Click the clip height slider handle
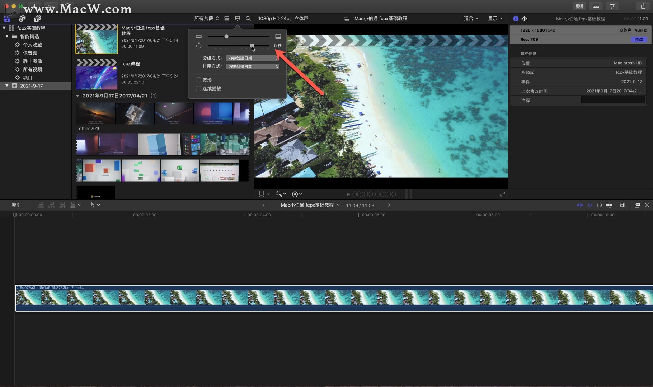The image size is (653, 387). point(226,36)
